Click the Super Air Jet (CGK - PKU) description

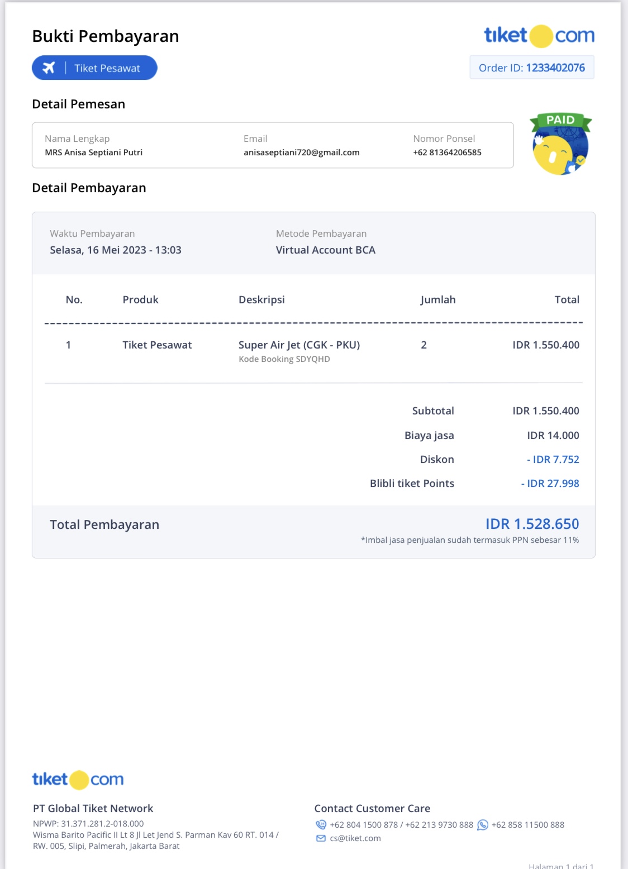tap(299, 345)
